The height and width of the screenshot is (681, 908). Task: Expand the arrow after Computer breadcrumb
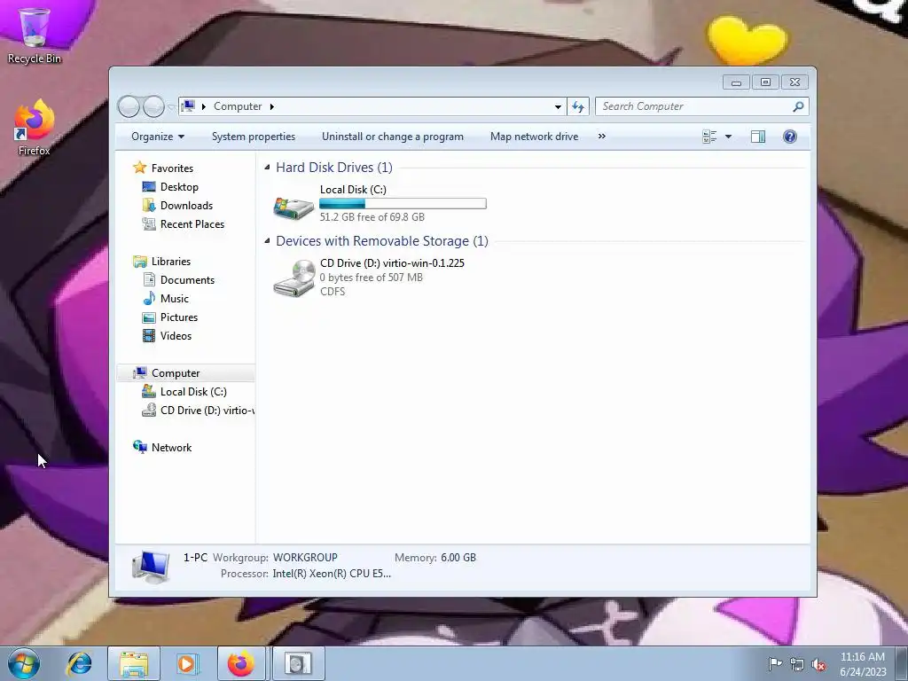(x=271, y=106)
